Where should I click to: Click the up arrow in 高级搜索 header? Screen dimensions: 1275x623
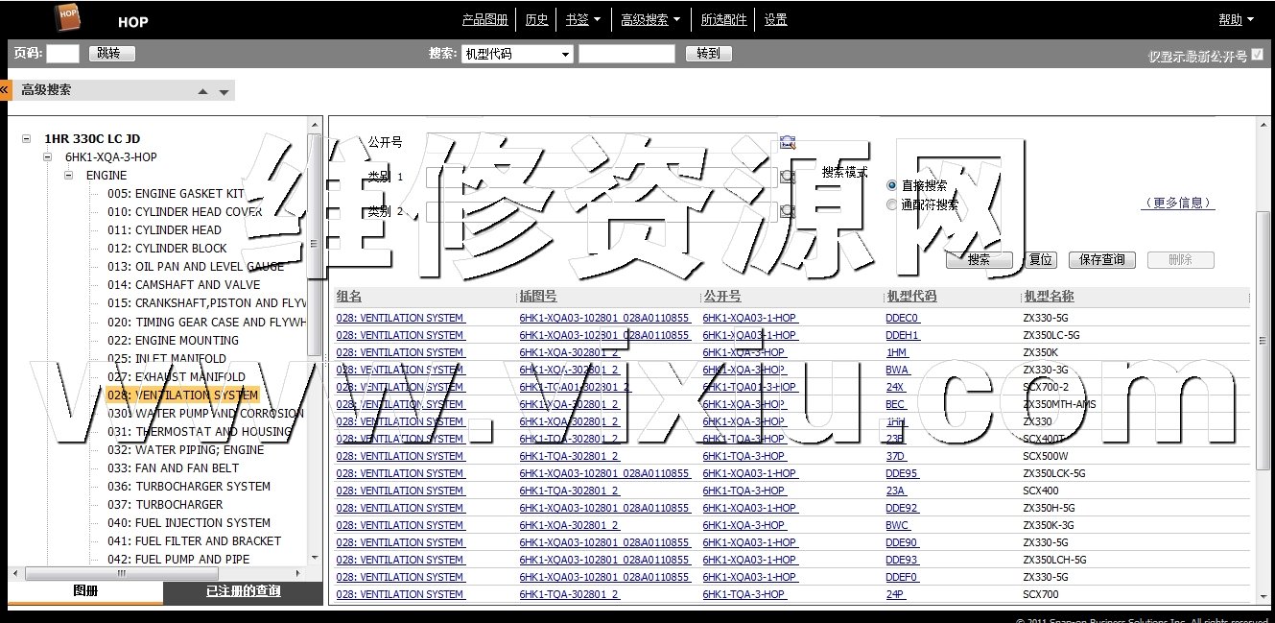coord(202,92)
